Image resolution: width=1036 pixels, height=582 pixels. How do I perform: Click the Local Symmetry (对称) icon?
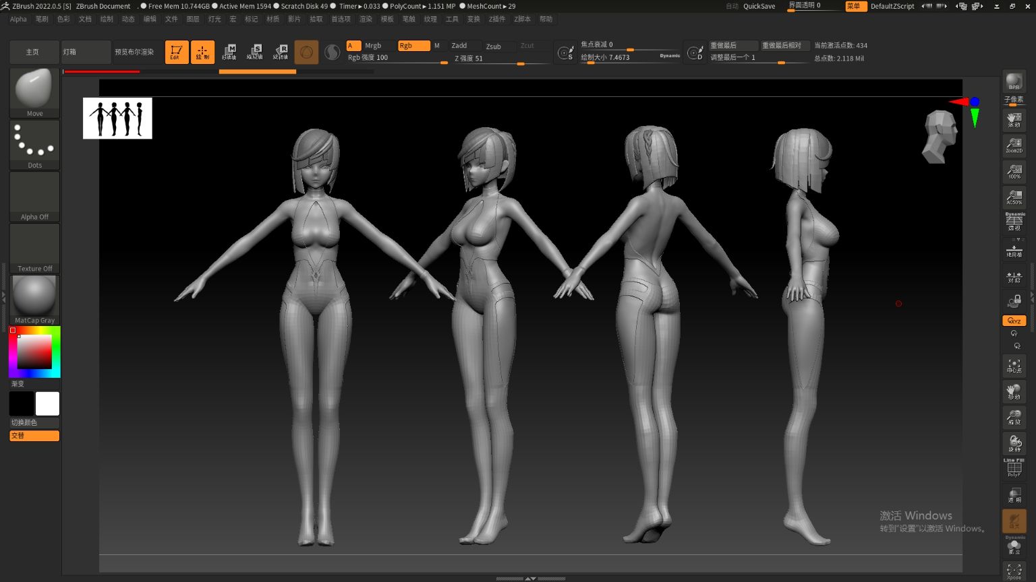(x=1014, y=277)
